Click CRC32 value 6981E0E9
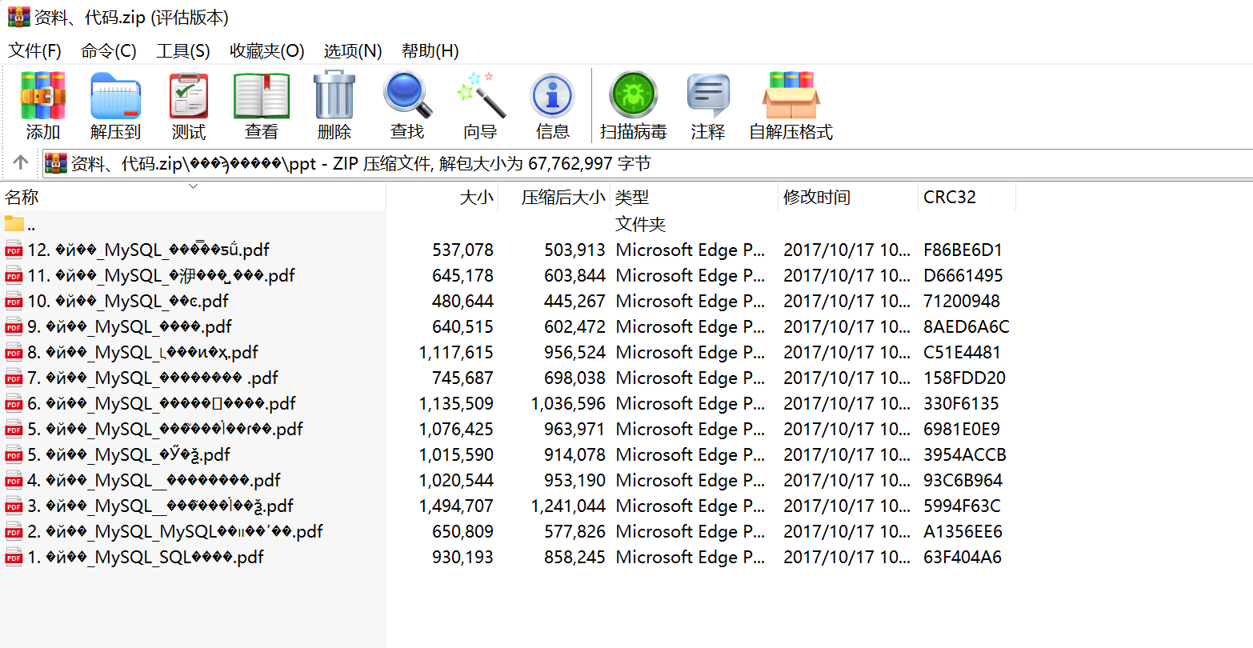 tap(962, 429)
